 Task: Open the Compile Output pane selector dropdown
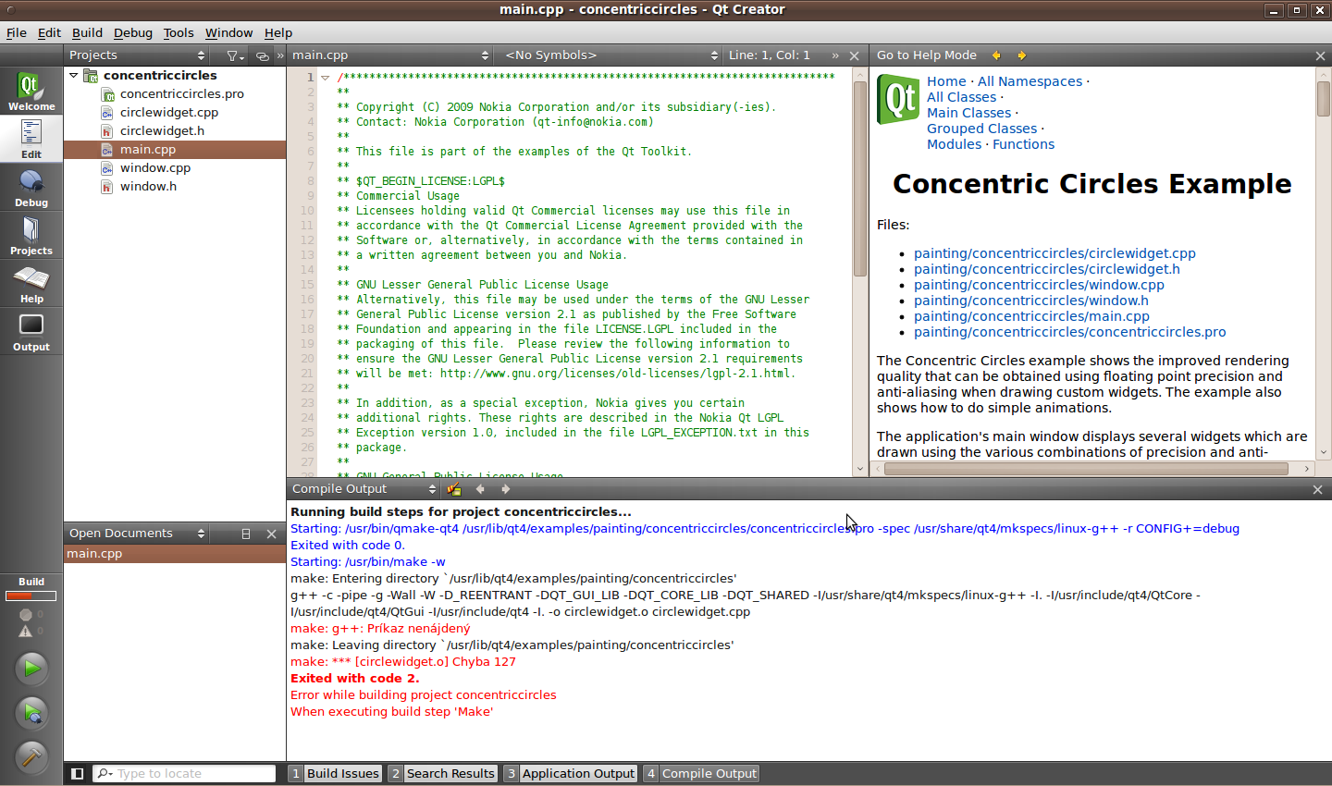click(x=364, y=489)
